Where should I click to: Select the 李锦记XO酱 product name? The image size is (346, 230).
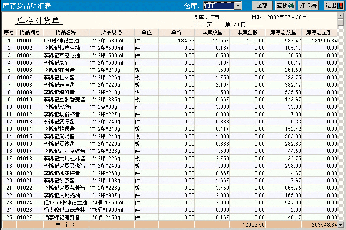click(x=57, y=107)
